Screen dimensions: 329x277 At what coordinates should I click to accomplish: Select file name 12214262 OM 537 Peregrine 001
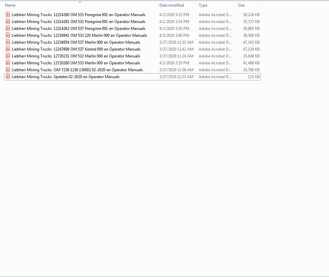(79, 29)
